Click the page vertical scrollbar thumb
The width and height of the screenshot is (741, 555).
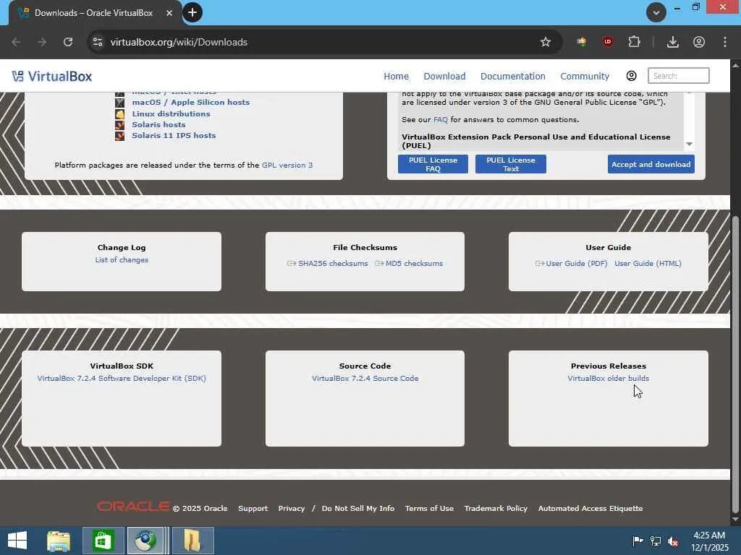coord(735,363)
